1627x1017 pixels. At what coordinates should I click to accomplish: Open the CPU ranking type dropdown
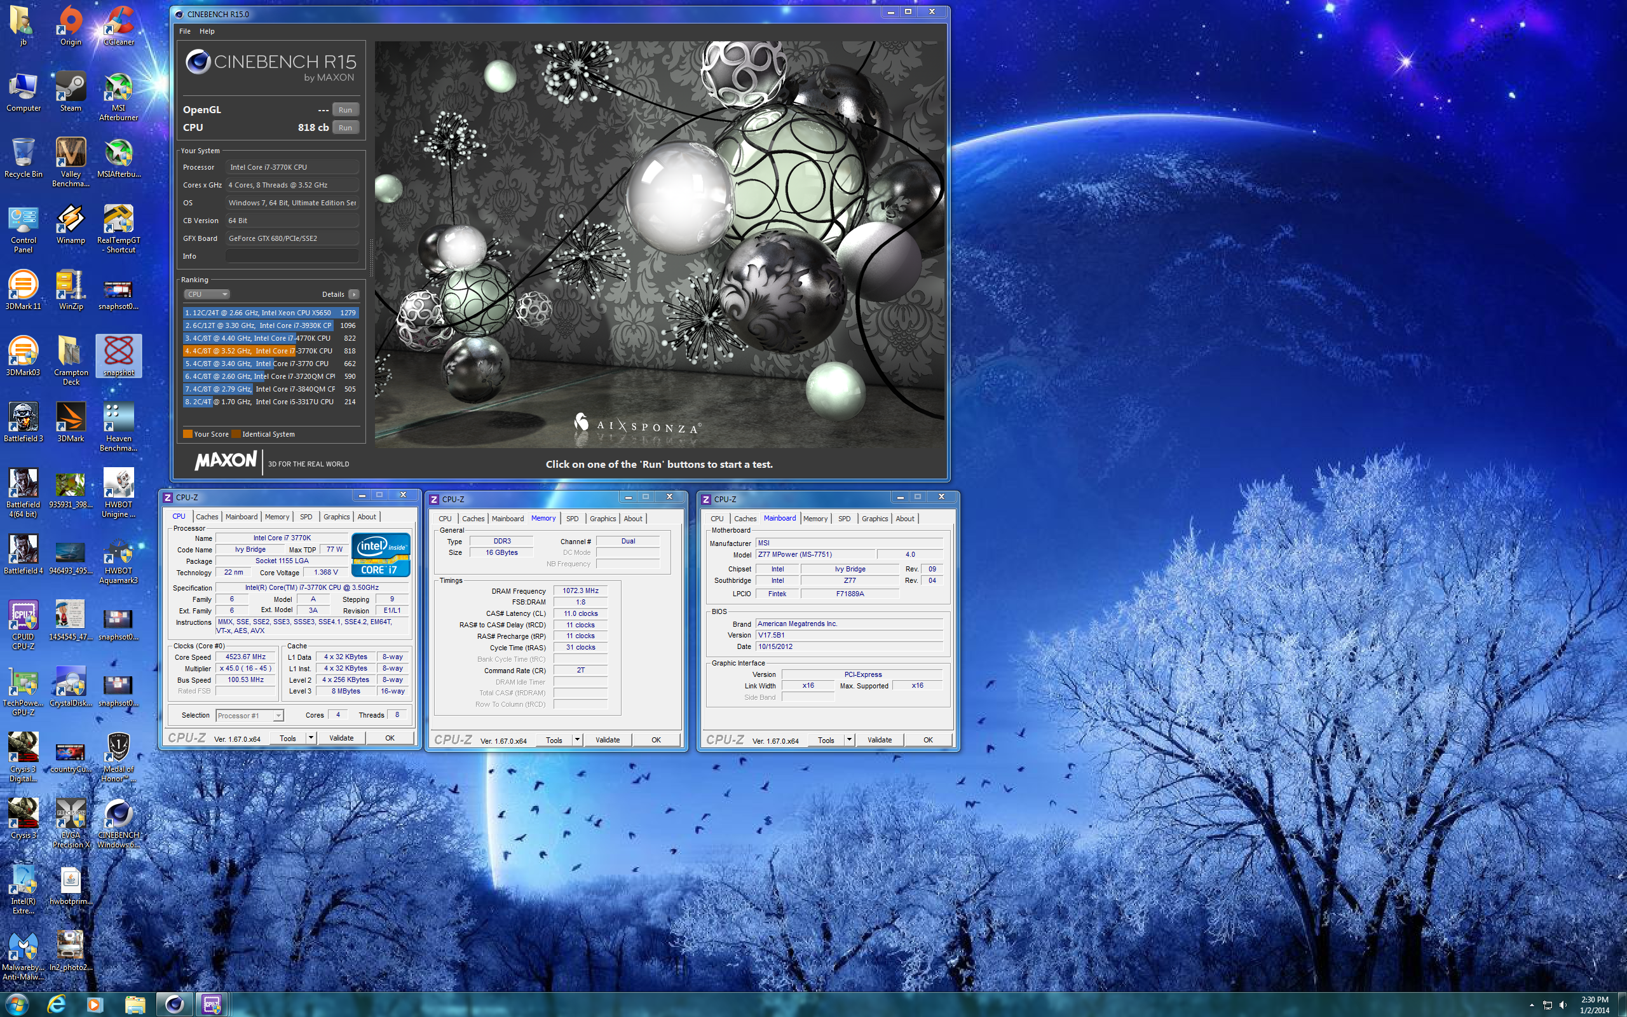pos(207,294)
